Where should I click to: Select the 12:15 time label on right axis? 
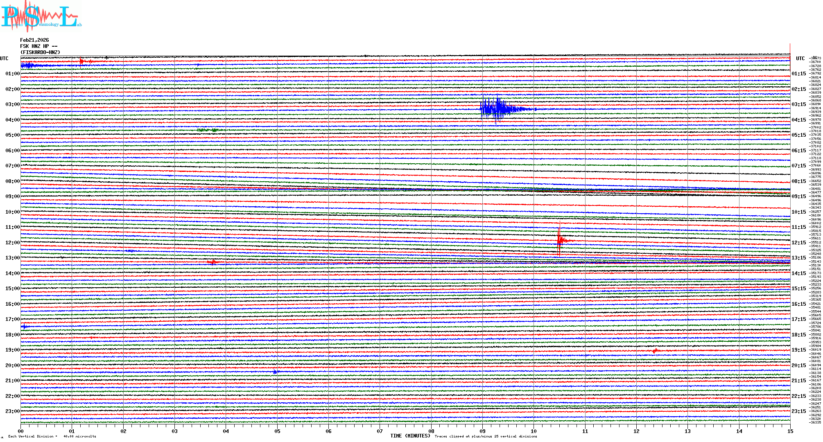tap(798, 243)
